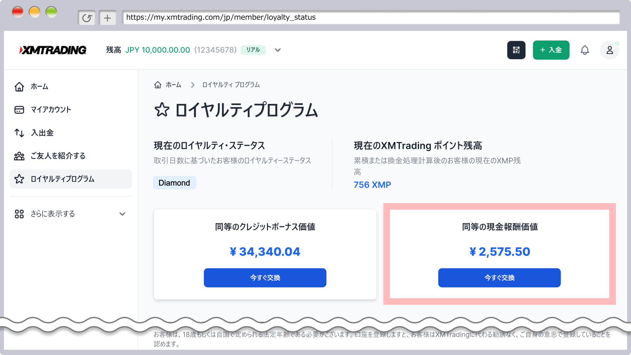Open the user profile avatar
The height and width of the screenshot is (355, 631).
610,50
